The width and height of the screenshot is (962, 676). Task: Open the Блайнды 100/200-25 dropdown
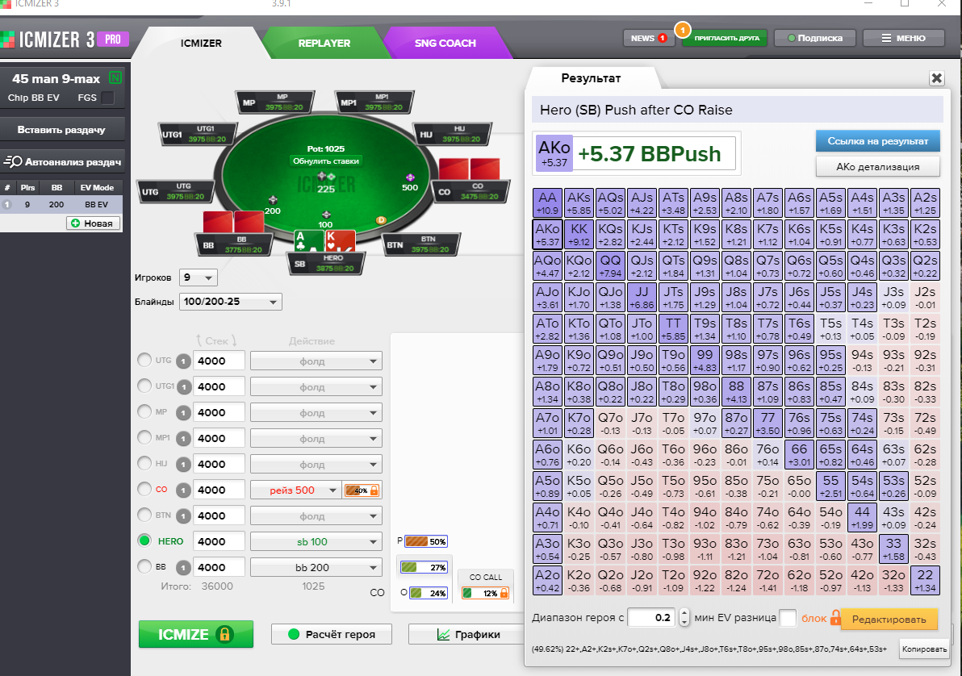(x=231, y=302)
